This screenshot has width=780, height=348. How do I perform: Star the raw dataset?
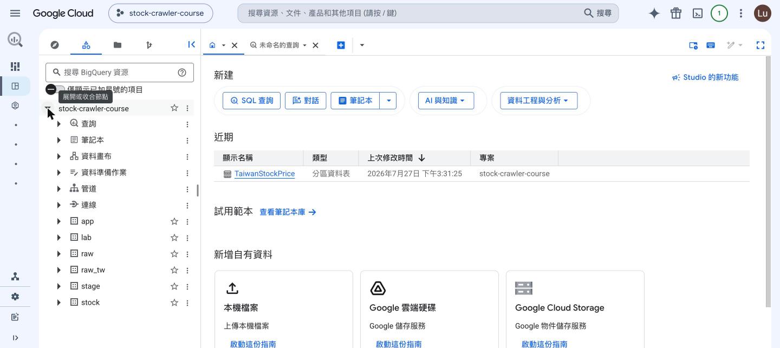174,254
